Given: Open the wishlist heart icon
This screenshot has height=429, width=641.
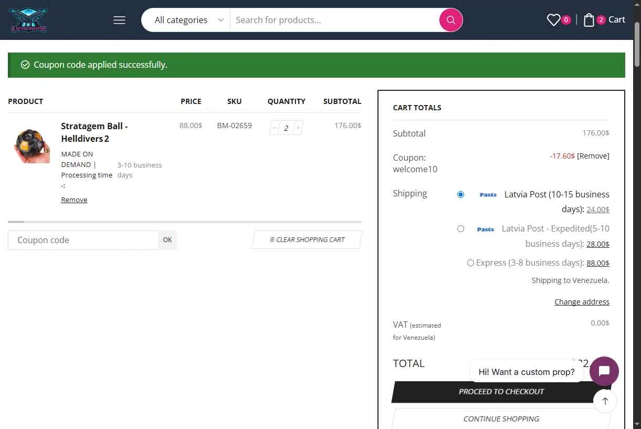Looking at the screenshot, I should (553, 20).
